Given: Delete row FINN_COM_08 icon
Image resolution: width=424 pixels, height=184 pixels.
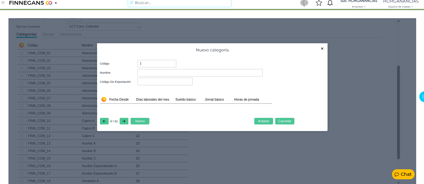Looking at the screenshot, I should [22, 106].
